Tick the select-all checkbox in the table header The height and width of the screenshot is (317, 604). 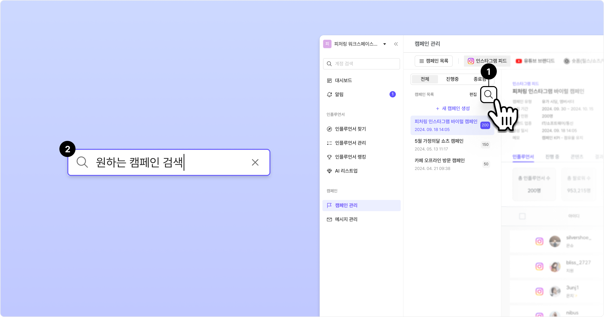pyautogui.click(x=522, y=216)
